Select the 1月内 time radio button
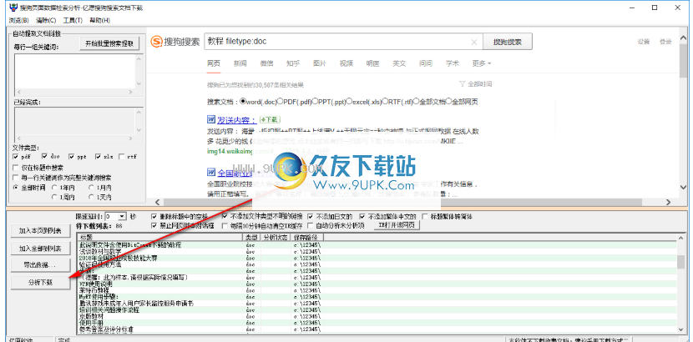The width and height of the screenshot is (693, 342). point(92,187)
